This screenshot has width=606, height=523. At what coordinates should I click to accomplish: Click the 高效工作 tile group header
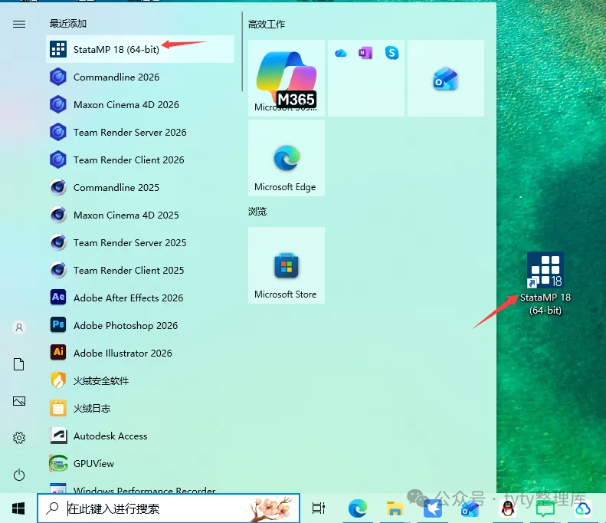point(267,25)
